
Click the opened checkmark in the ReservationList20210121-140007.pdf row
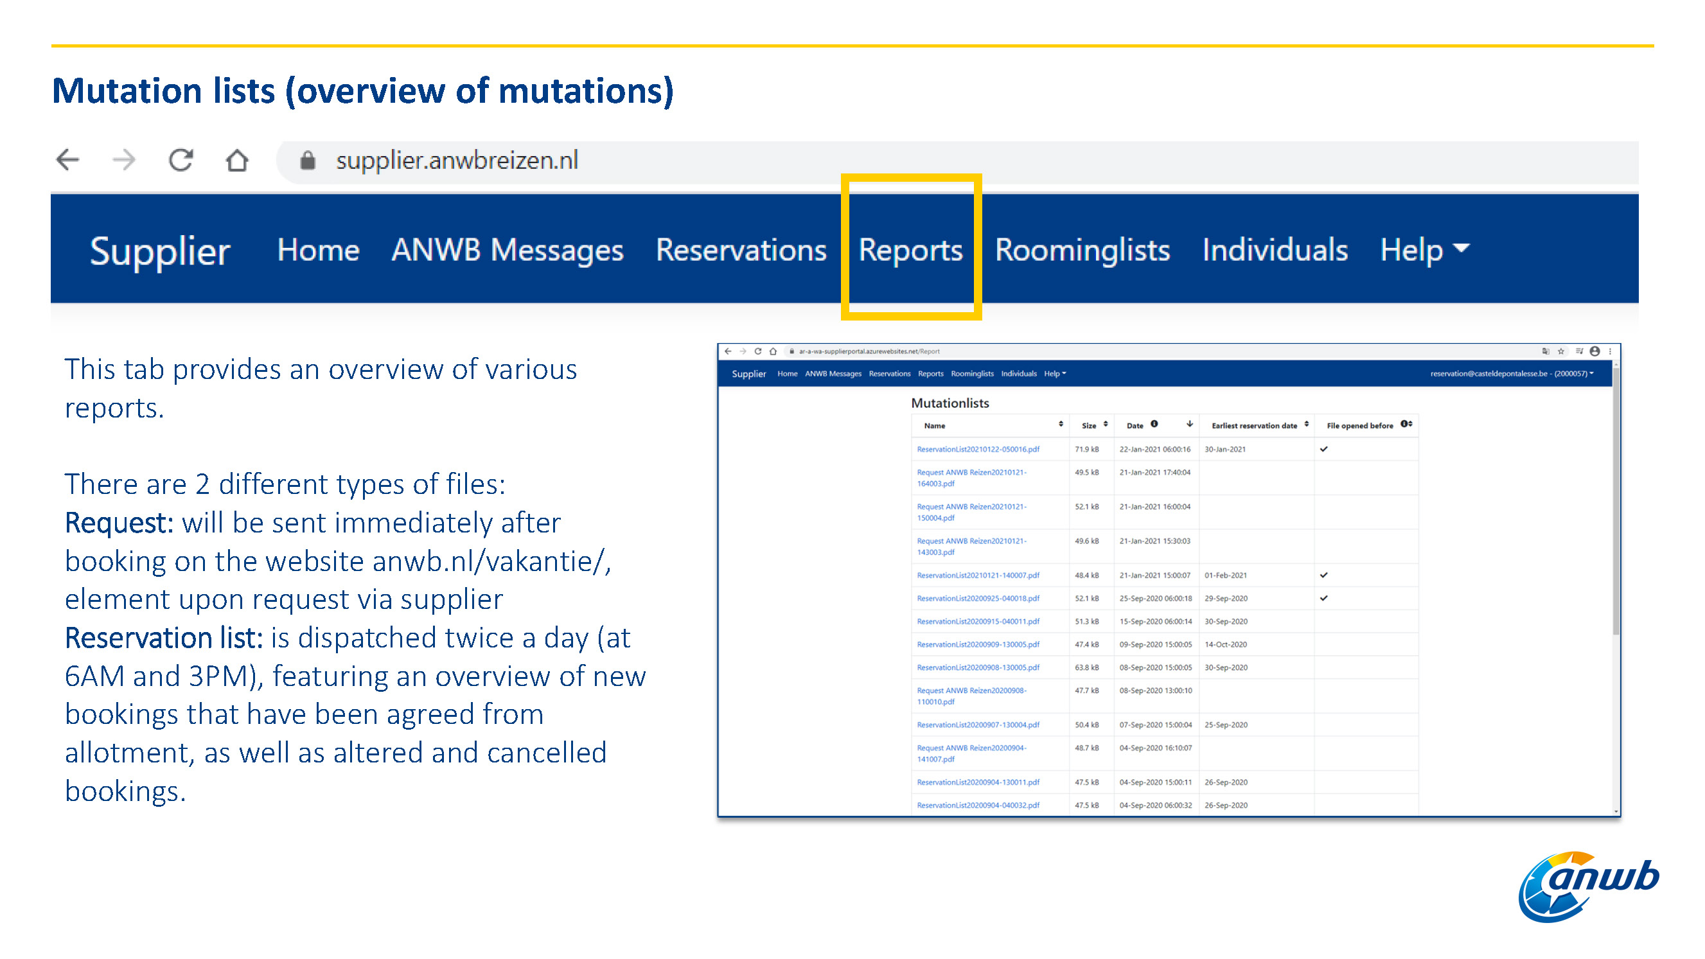(x=1323, y=576)
